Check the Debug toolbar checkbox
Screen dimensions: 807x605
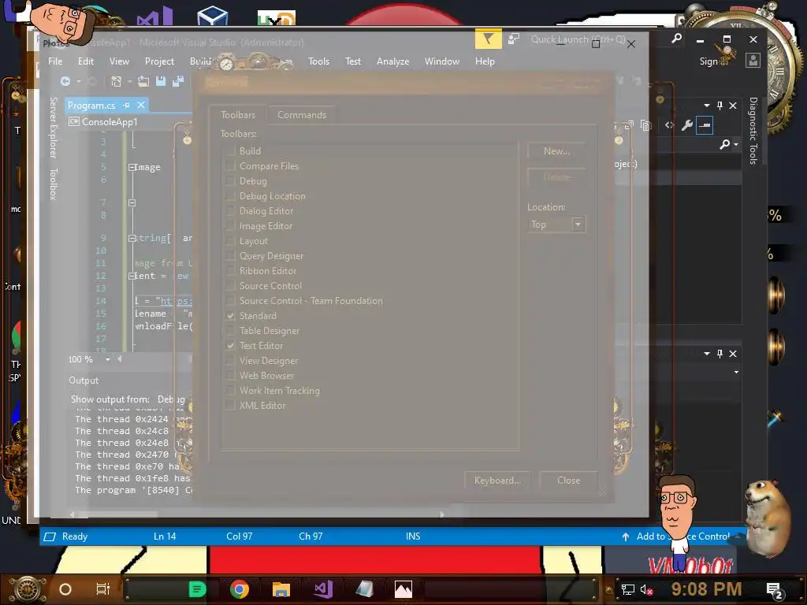(x=231, y=181)
